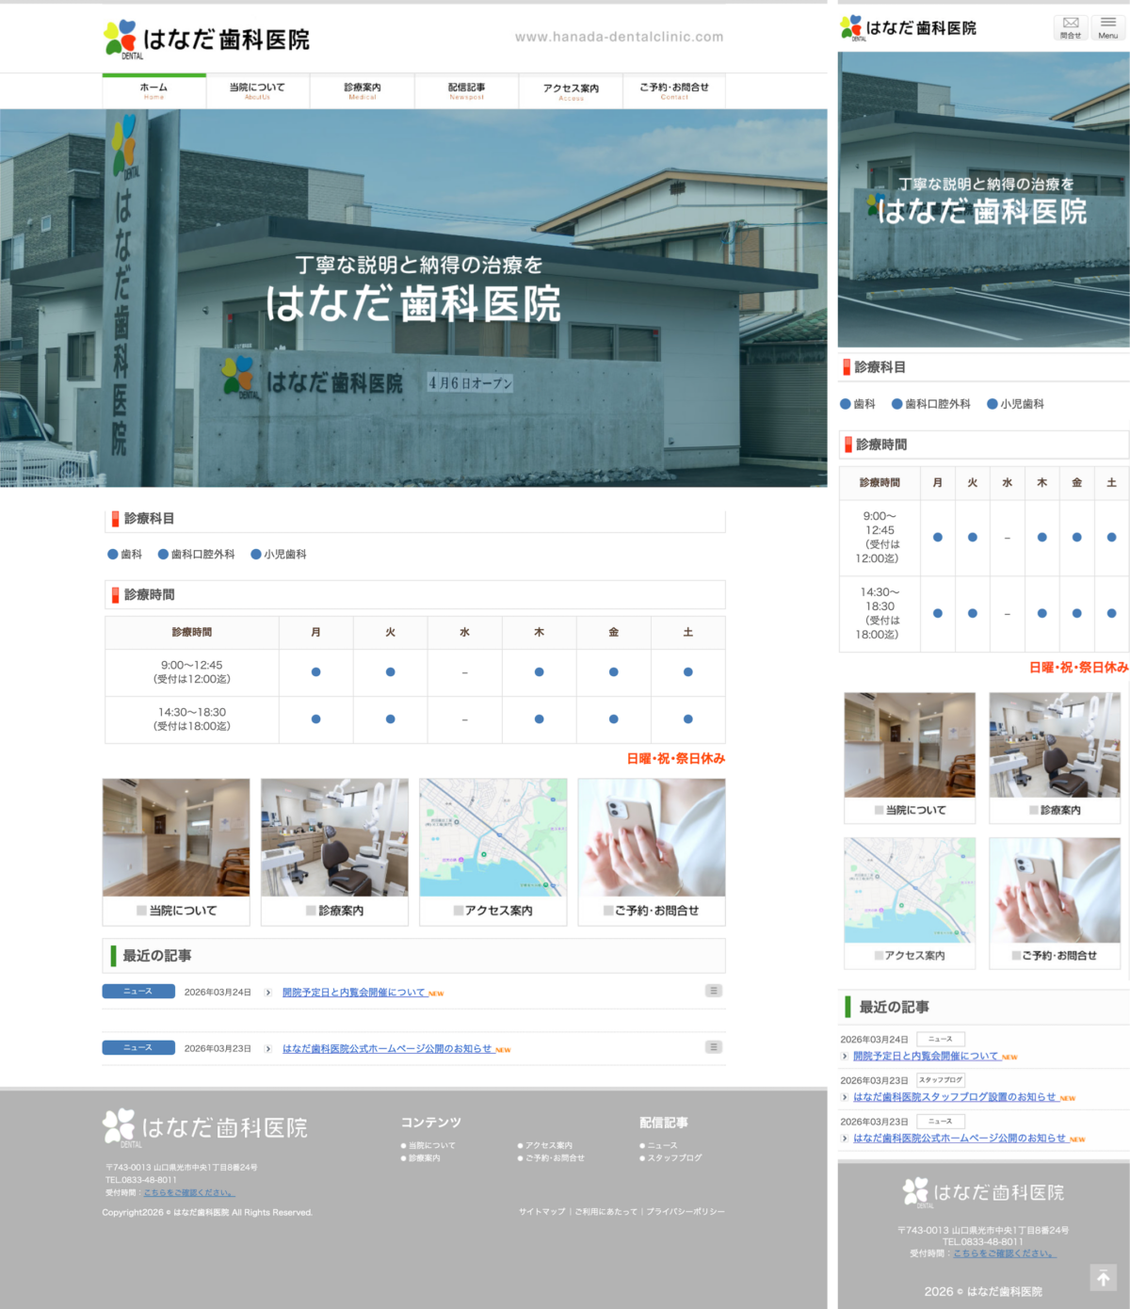Go to 配信記事 in the top navigation

click(x=466, y=90)
